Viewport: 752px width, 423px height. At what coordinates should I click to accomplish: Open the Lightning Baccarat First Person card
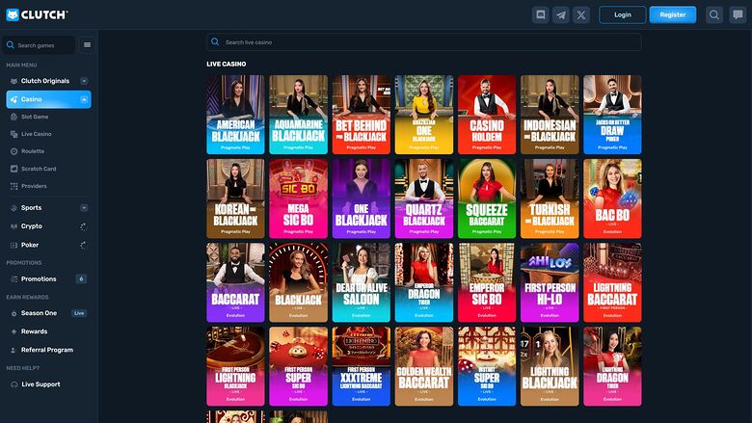612,282
